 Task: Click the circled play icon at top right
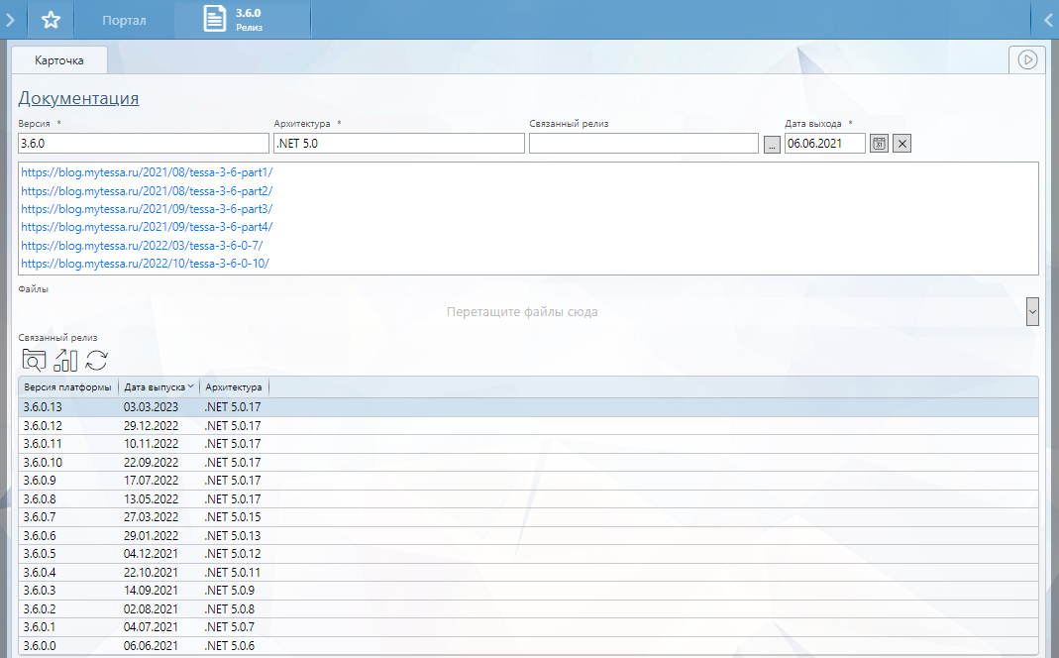click(1027, 60)
